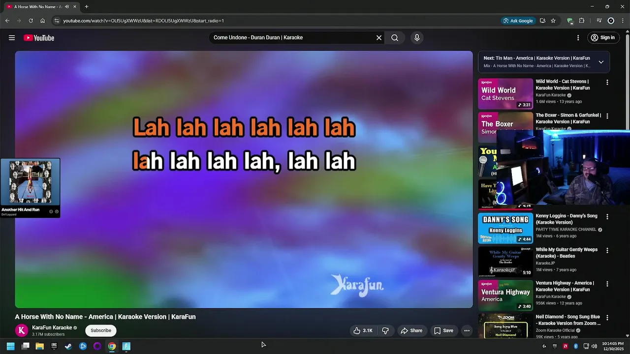Open Task View on taskbar
Viewport: 630px width, 354px height.
(x=26, y=346)
